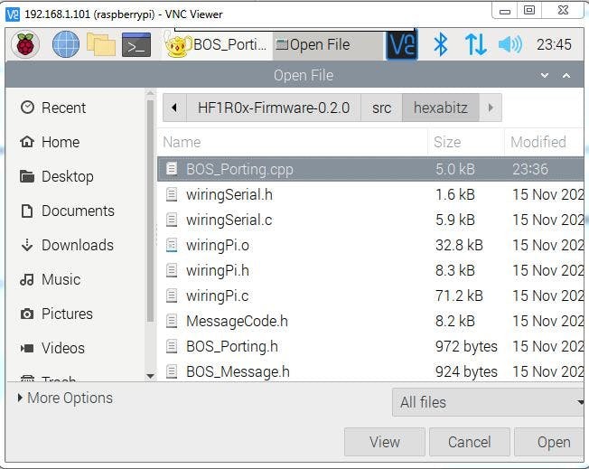Launch the terminal from the taskbar

point(136,43)
